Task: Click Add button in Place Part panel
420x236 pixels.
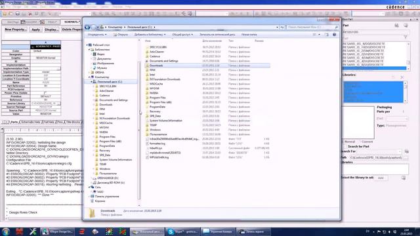Action: [x=381, y=178]
